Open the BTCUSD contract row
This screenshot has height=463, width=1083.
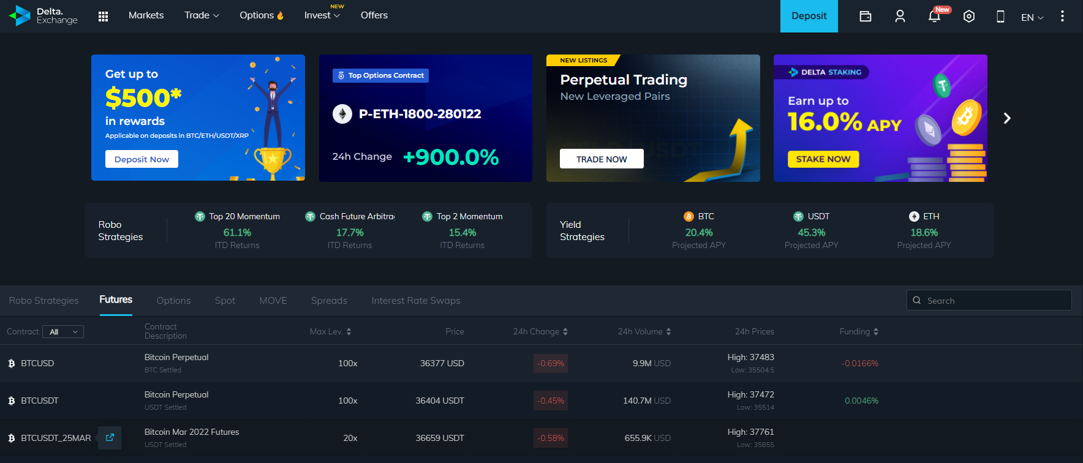[x=541, y=363]
